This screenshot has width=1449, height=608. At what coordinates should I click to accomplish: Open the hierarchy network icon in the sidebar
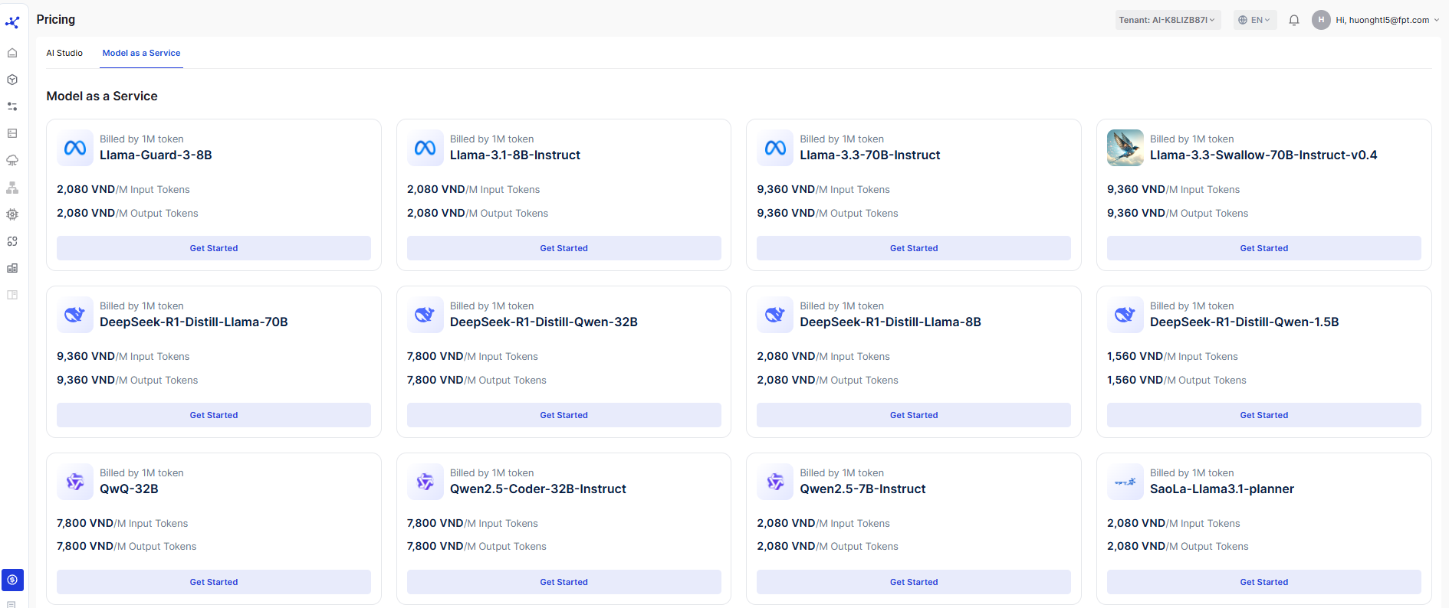(x=12, y=188)
